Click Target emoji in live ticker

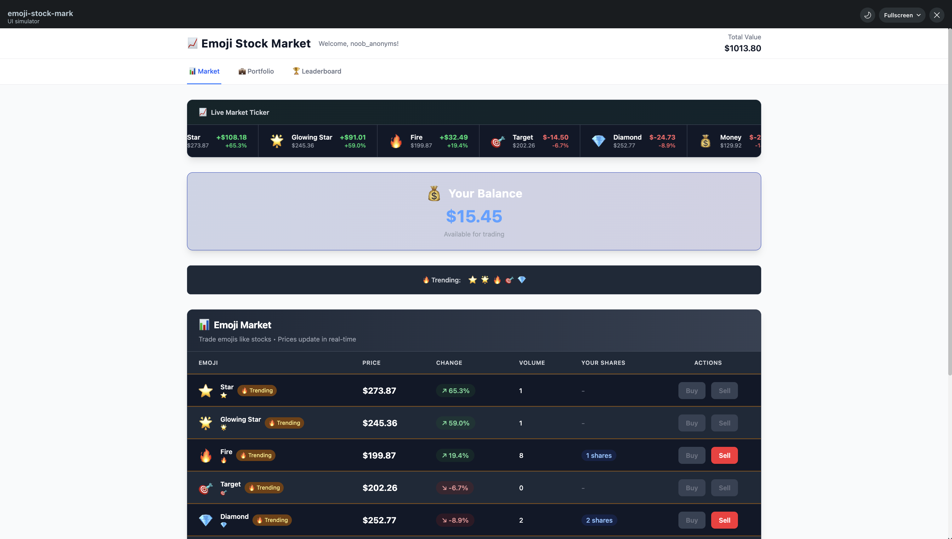point(498,141)
